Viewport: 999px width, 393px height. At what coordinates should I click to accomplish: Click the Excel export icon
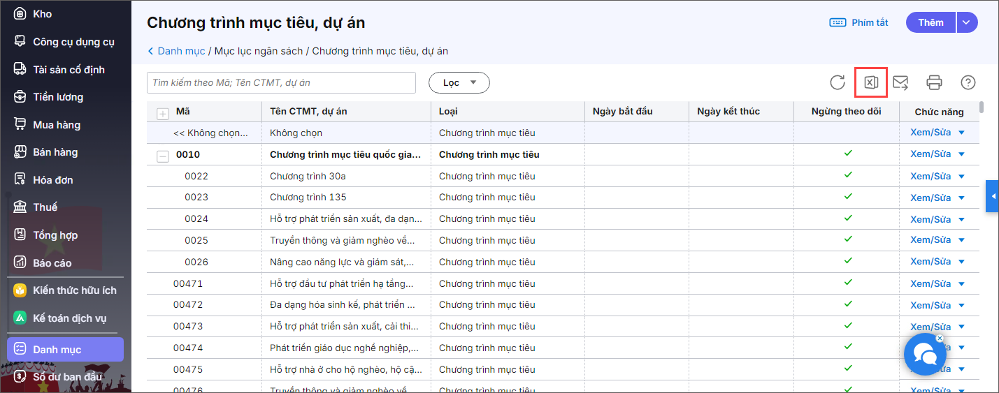870,82
